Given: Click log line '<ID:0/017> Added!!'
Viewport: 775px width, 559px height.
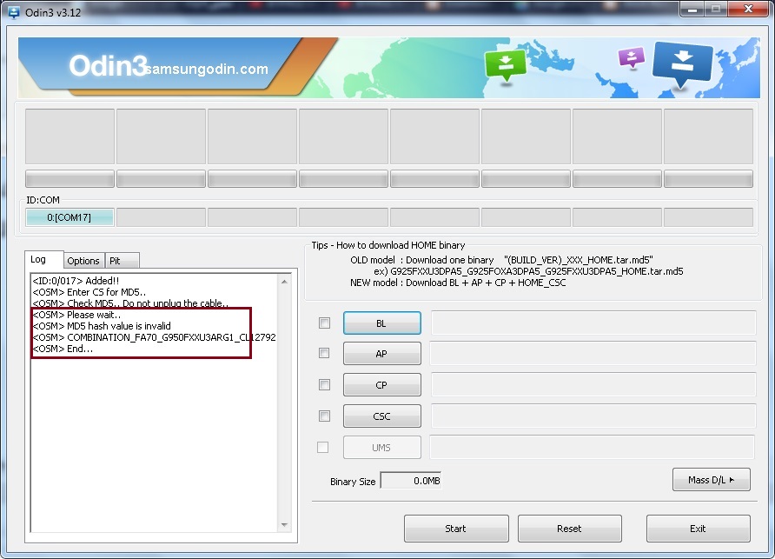Looking at the screenshot, I should [x=76, y=281].
